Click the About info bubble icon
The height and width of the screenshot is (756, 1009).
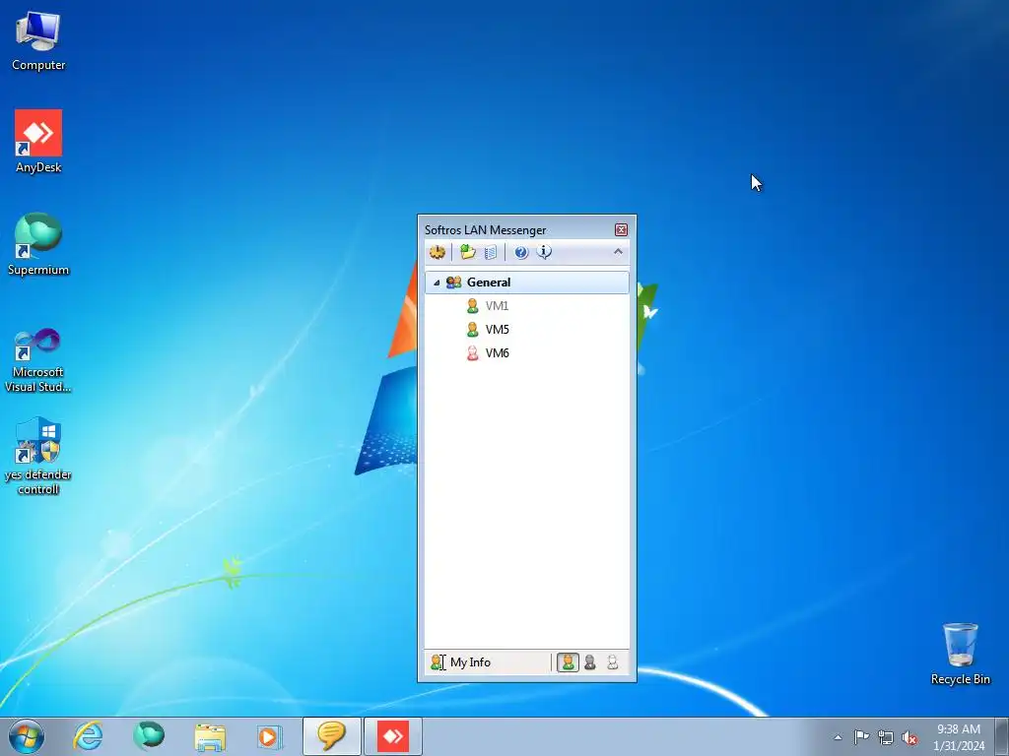544,252
